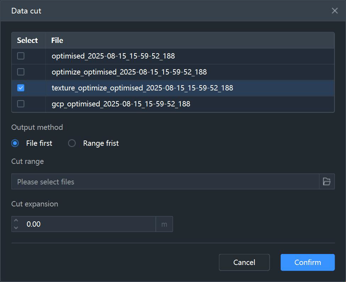Click the Confirm button

[308, 262]
